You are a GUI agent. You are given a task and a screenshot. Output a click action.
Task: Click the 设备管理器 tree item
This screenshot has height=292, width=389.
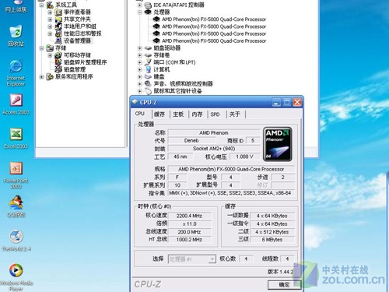tap(77, 40)
